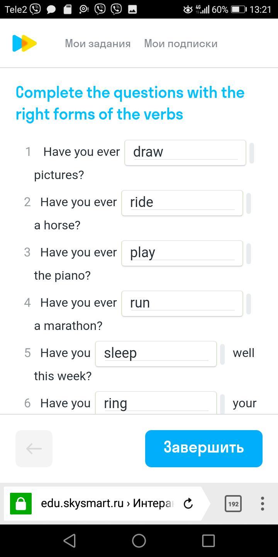Click the play answer input field
The height and width of the screenshot is (557, 278).
pyautogui.click(x=182, y=253)
